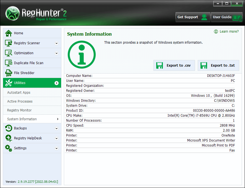Expand the Optimization section chevron
The height and width of the screenshot is (188, 245).
[x=56, y=53]
